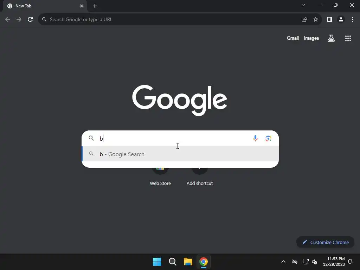Open File Explorer from the taskbar
Image resolution: width=360 pixels, height=270 pixels.
pyautogui.click(x=188, y=262)
